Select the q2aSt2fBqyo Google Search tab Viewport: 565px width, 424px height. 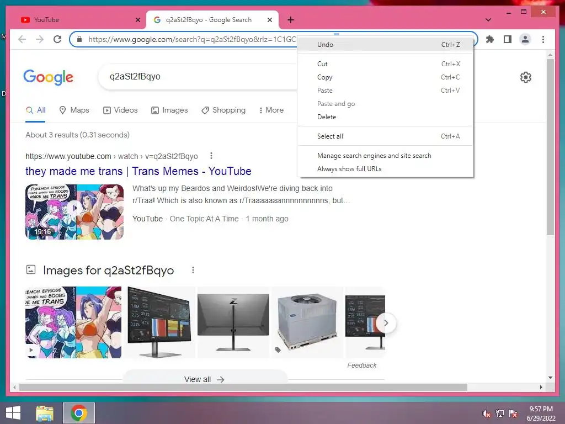[212, 20]
